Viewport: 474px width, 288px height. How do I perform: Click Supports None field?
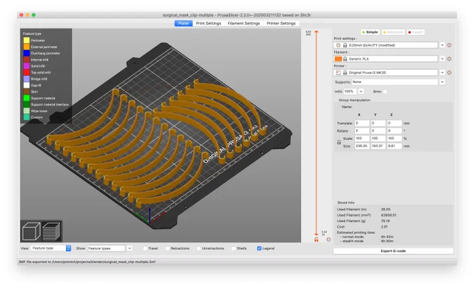pyautogui.click(x=395, y=82)
